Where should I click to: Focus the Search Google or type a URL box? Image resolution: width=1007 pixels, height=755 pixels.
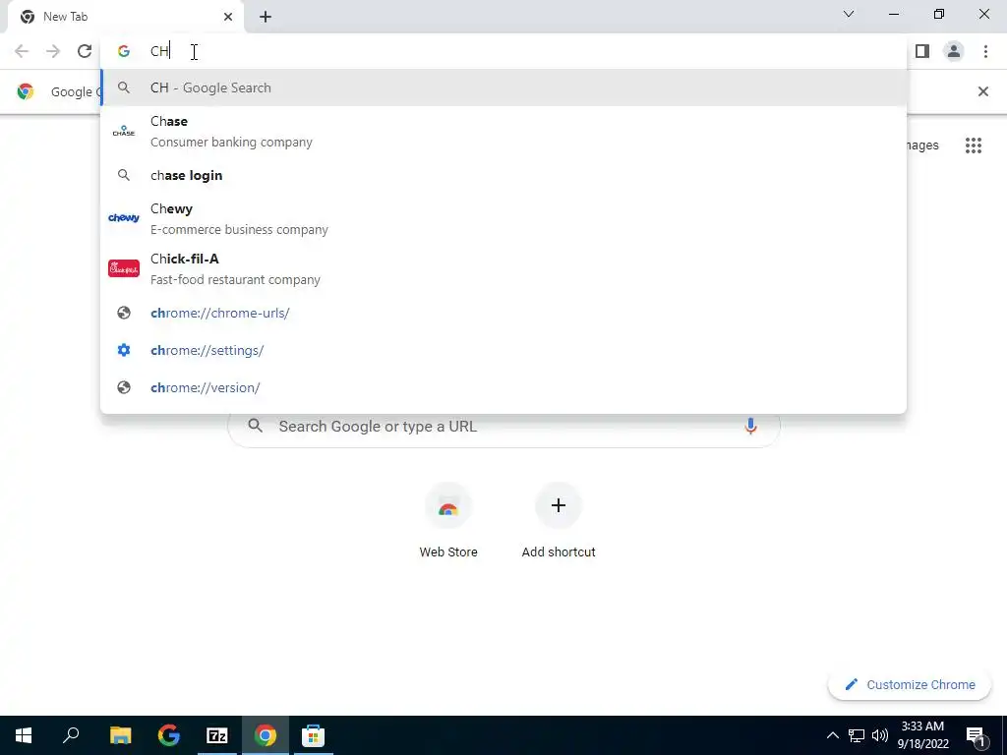[503, 427]
